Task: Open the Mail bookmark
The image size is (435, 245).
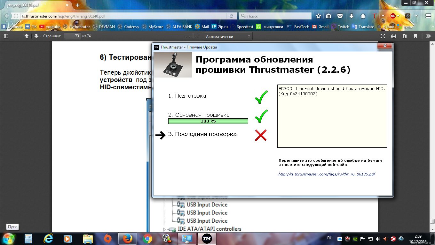Action: tap(202, 27)
